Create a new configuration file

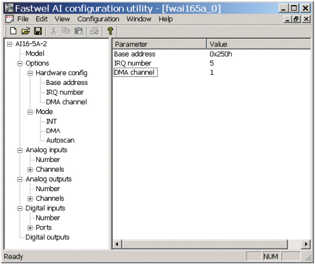[x=13, y=31]
